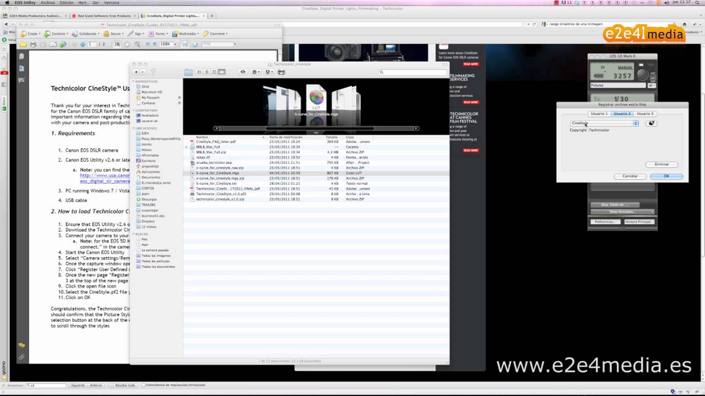Sort Finder list by Tamaño column

332,137
